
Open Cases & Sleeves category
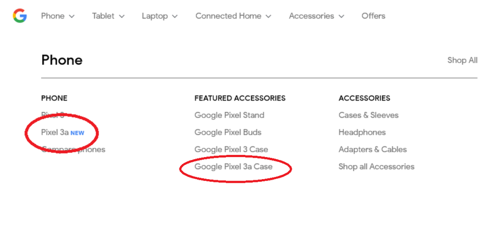368,115
